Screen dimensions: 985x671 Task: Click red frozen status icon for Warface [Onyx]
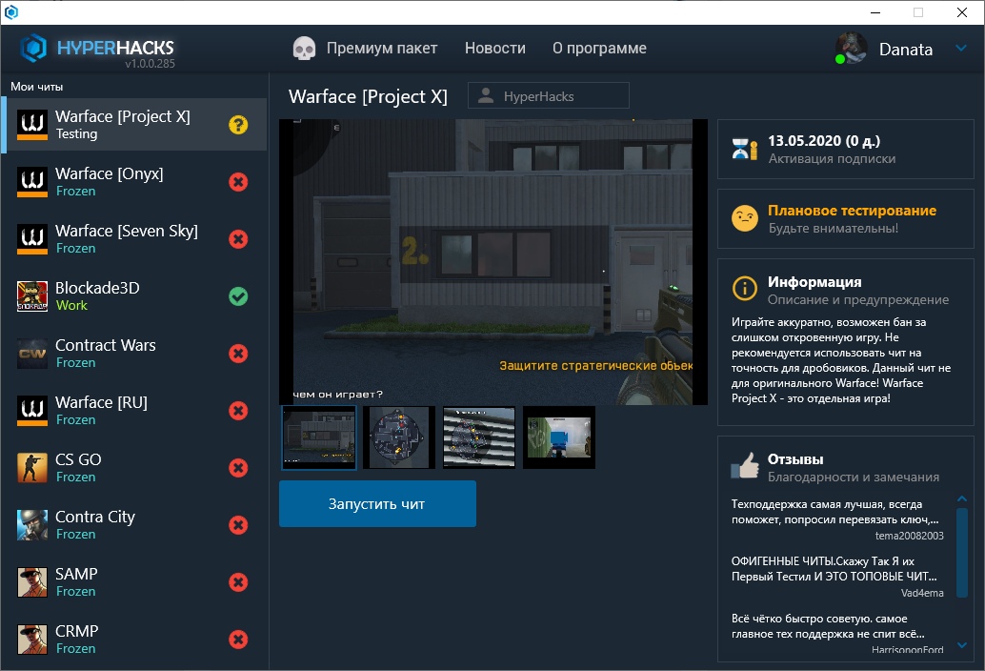click(238, 182)
